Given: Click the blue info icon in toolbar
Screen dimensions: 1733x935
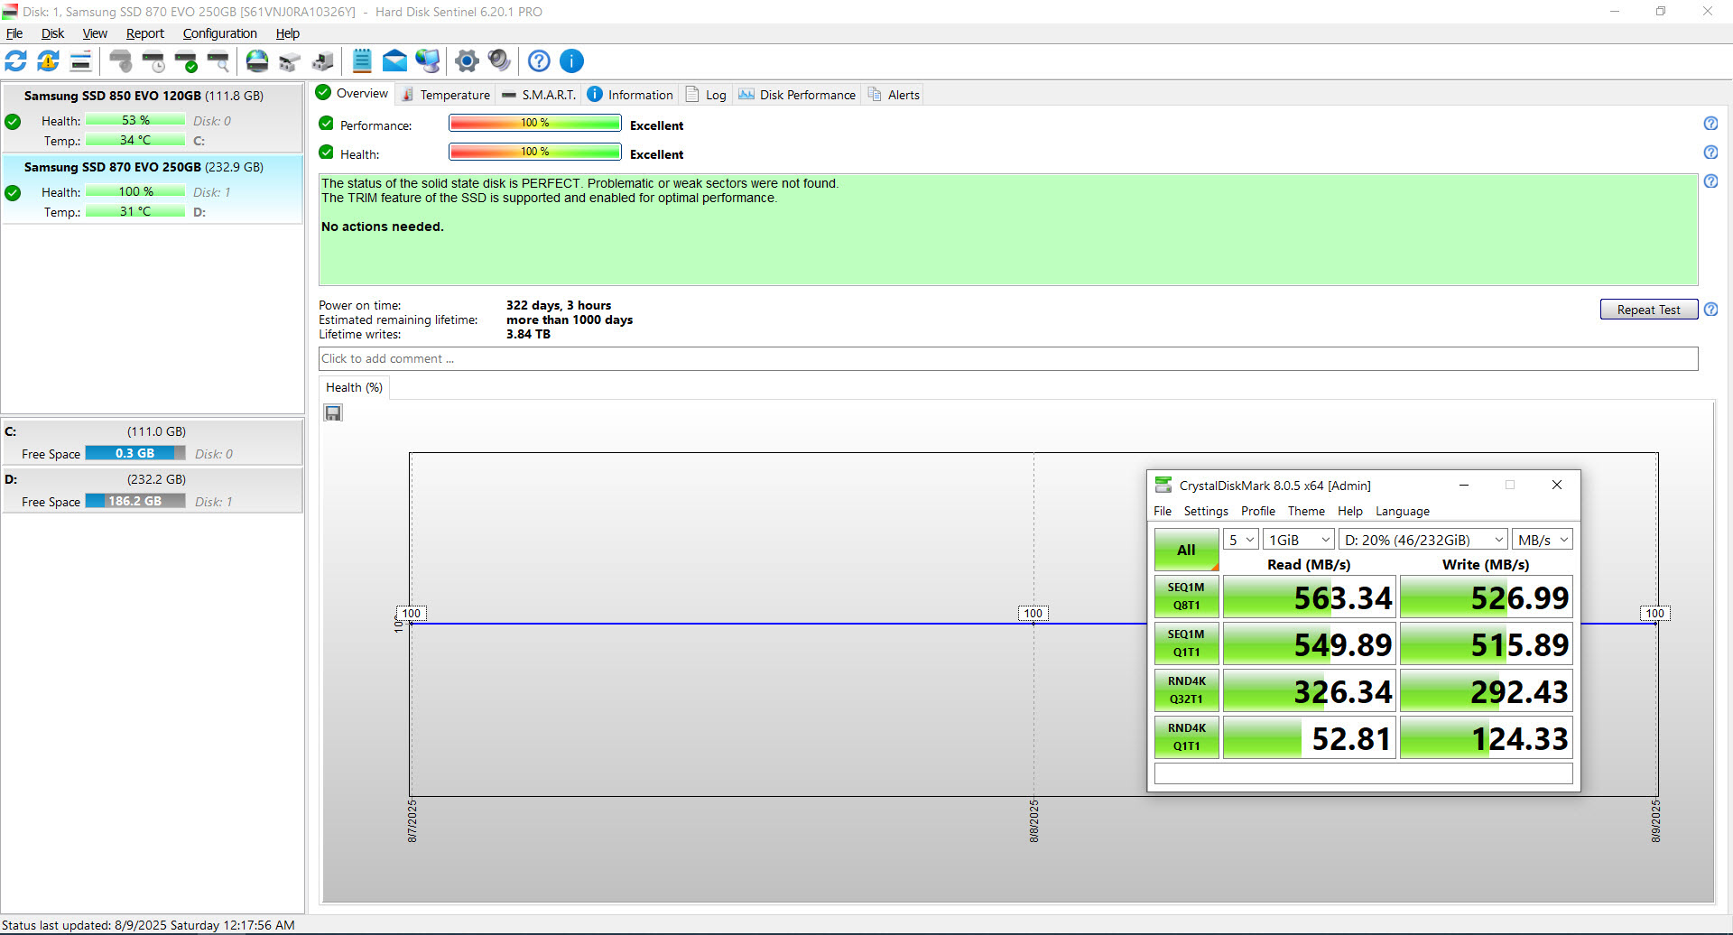Looking at the screenshot, I should 571,61.
